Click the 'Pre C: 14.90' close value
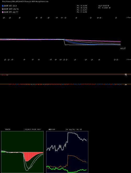The image size is (131, 173). (x=82, y=12)
